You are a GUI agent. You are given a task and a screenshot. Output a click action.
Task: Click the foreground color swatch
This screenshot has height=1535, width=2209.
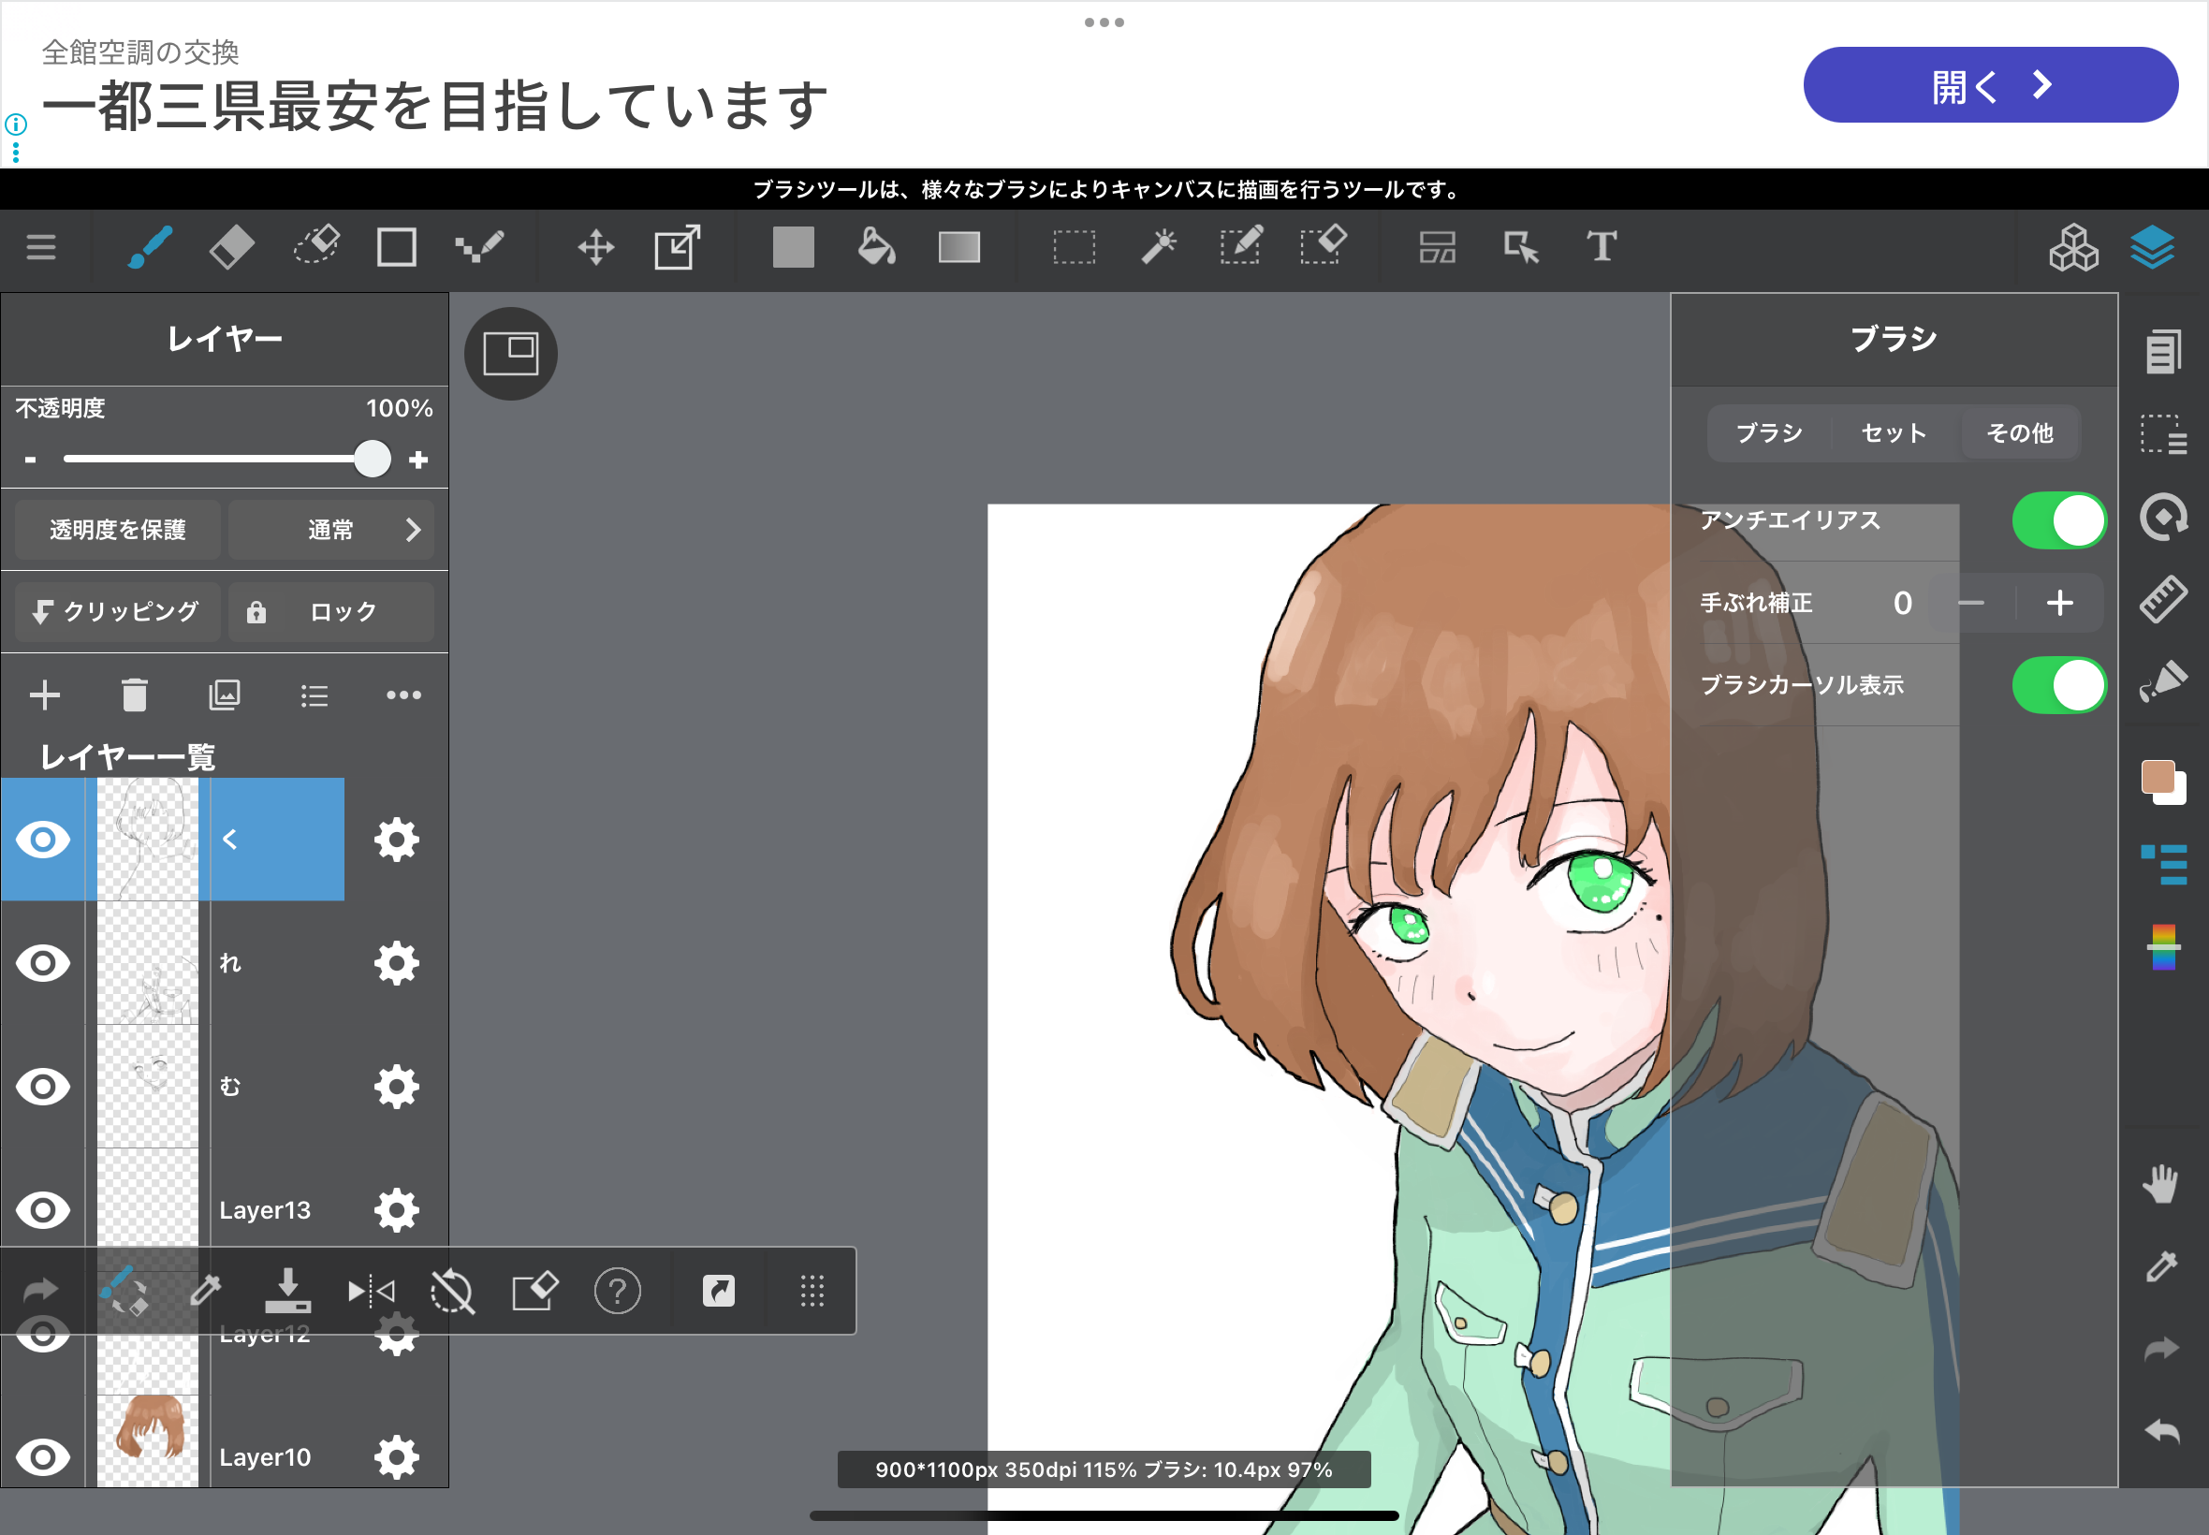[x=2158, y=777]
